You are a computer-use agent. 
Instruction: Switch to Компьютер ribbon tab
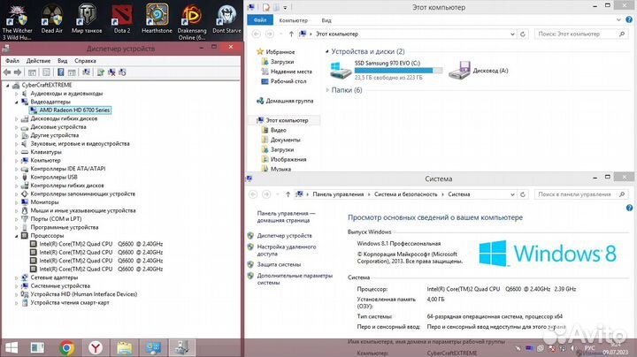pyautogui.click(x=294, y=20)
